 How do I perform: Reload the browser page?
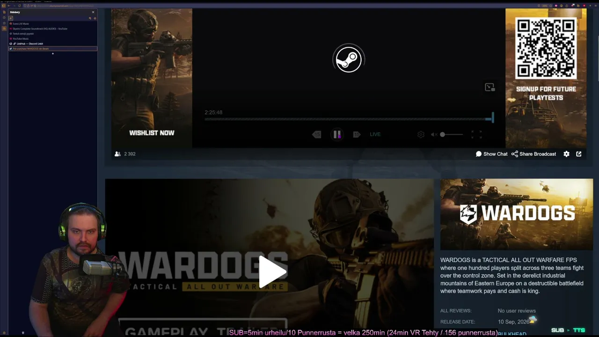point(19,6)
